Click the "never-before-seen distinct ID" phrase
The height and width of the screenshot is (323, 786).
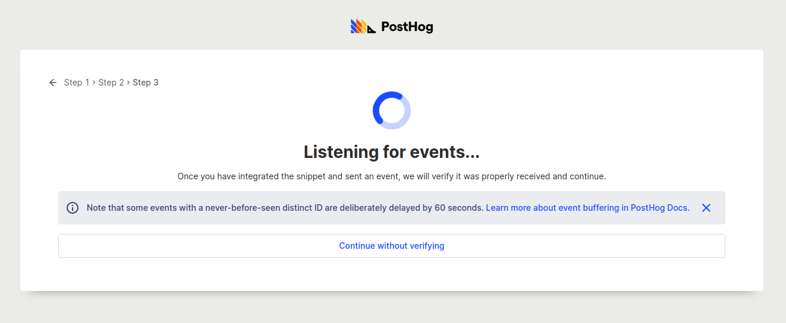(268, 208)
